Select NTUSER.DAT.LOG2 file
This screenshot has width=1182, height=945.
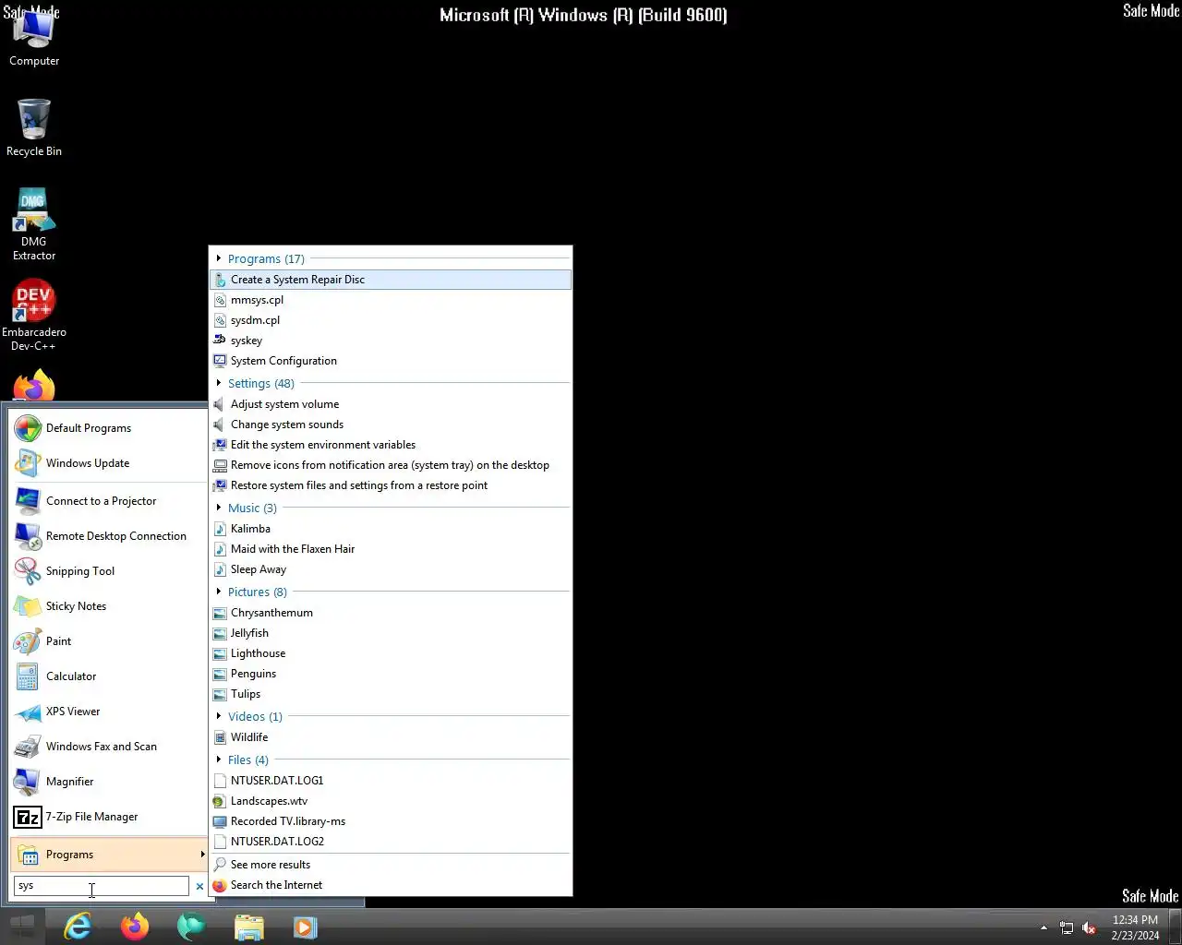[391, 842]
